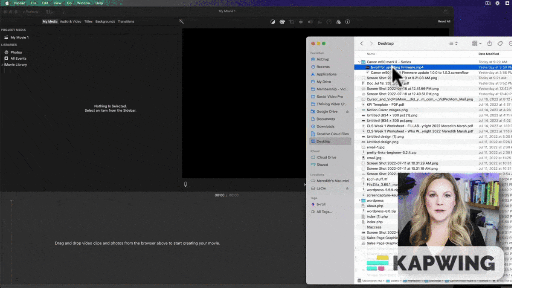Image resolution: width=546 pixels, height=307 pixels.
Task: Click the Finder share icon
Action: [490, 43]
